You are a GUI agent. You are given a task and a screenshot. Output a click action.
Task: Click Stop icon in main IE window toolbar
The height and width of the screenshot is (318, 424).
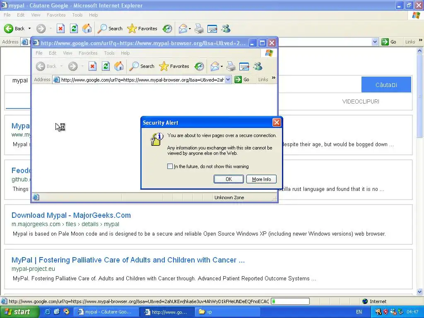(60, 29)
